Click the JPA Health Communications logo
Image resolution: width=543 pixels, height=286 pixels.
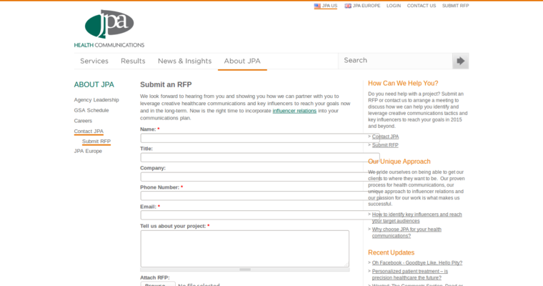(109, 29)
